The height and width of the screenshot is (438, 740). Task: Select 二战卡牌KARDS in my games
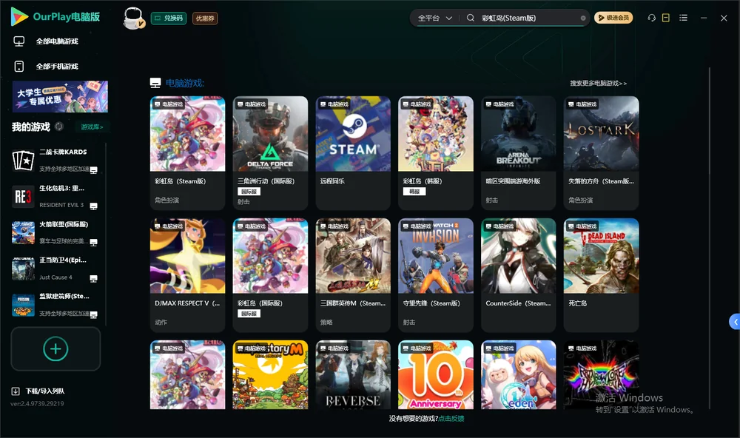click(55, 161)
